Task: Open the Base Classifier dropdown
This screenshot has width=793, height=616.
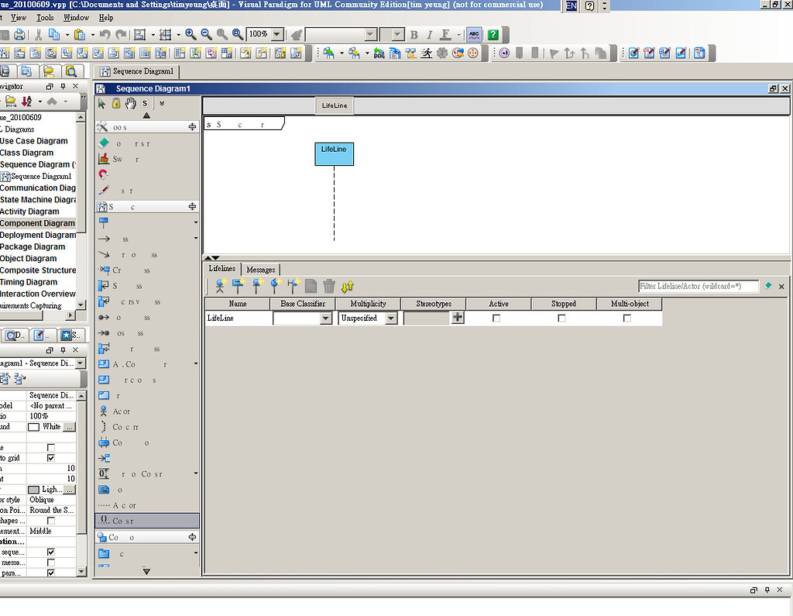Action: [x=326, y=318]
